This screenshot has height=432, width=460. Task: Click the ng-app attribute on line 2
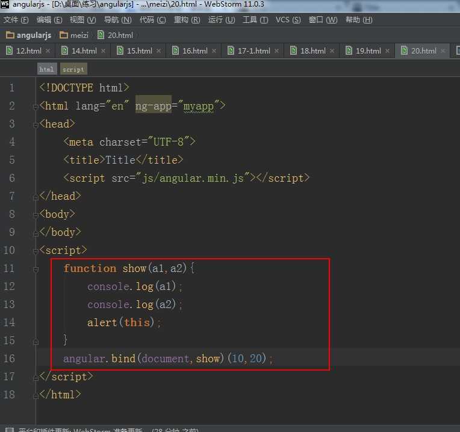pyautogui.click(x=153, y=105)
